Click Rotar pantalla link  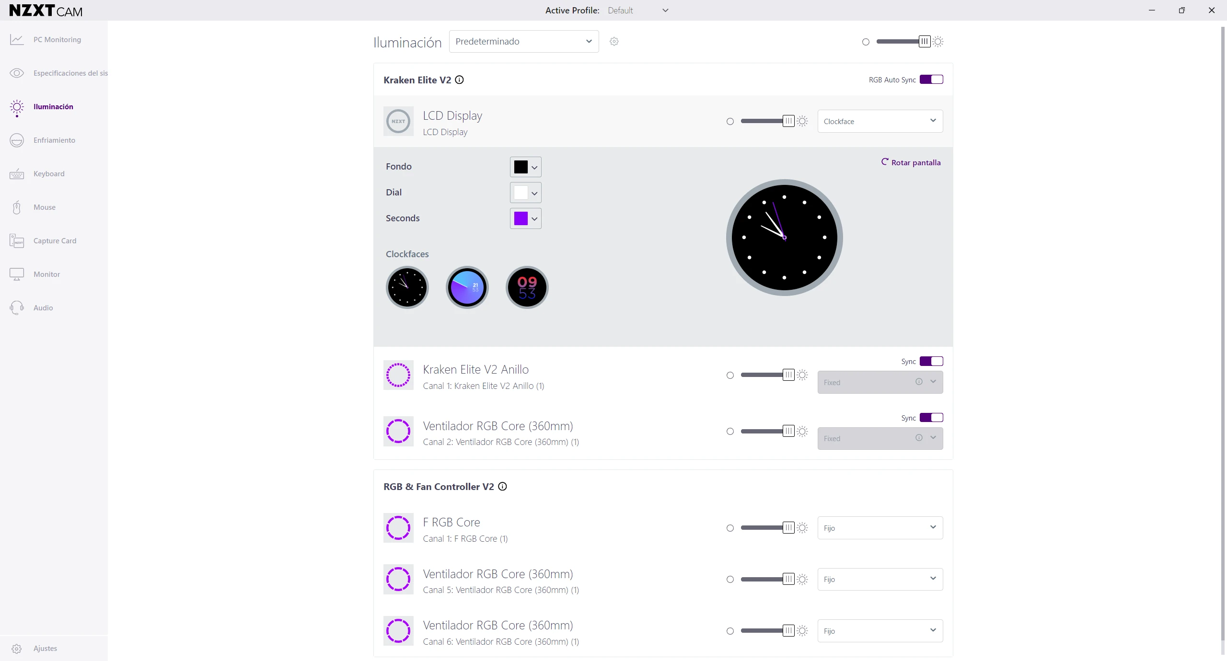pos(911,162)
